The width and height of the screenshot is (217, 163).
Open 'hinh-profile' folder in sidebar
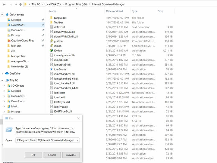(x=18, y=56)
